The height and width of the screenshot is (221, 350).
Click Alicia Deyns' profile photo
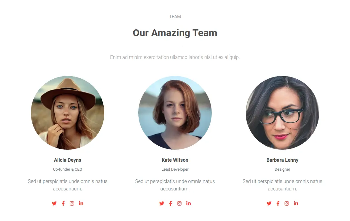[68, 113]
